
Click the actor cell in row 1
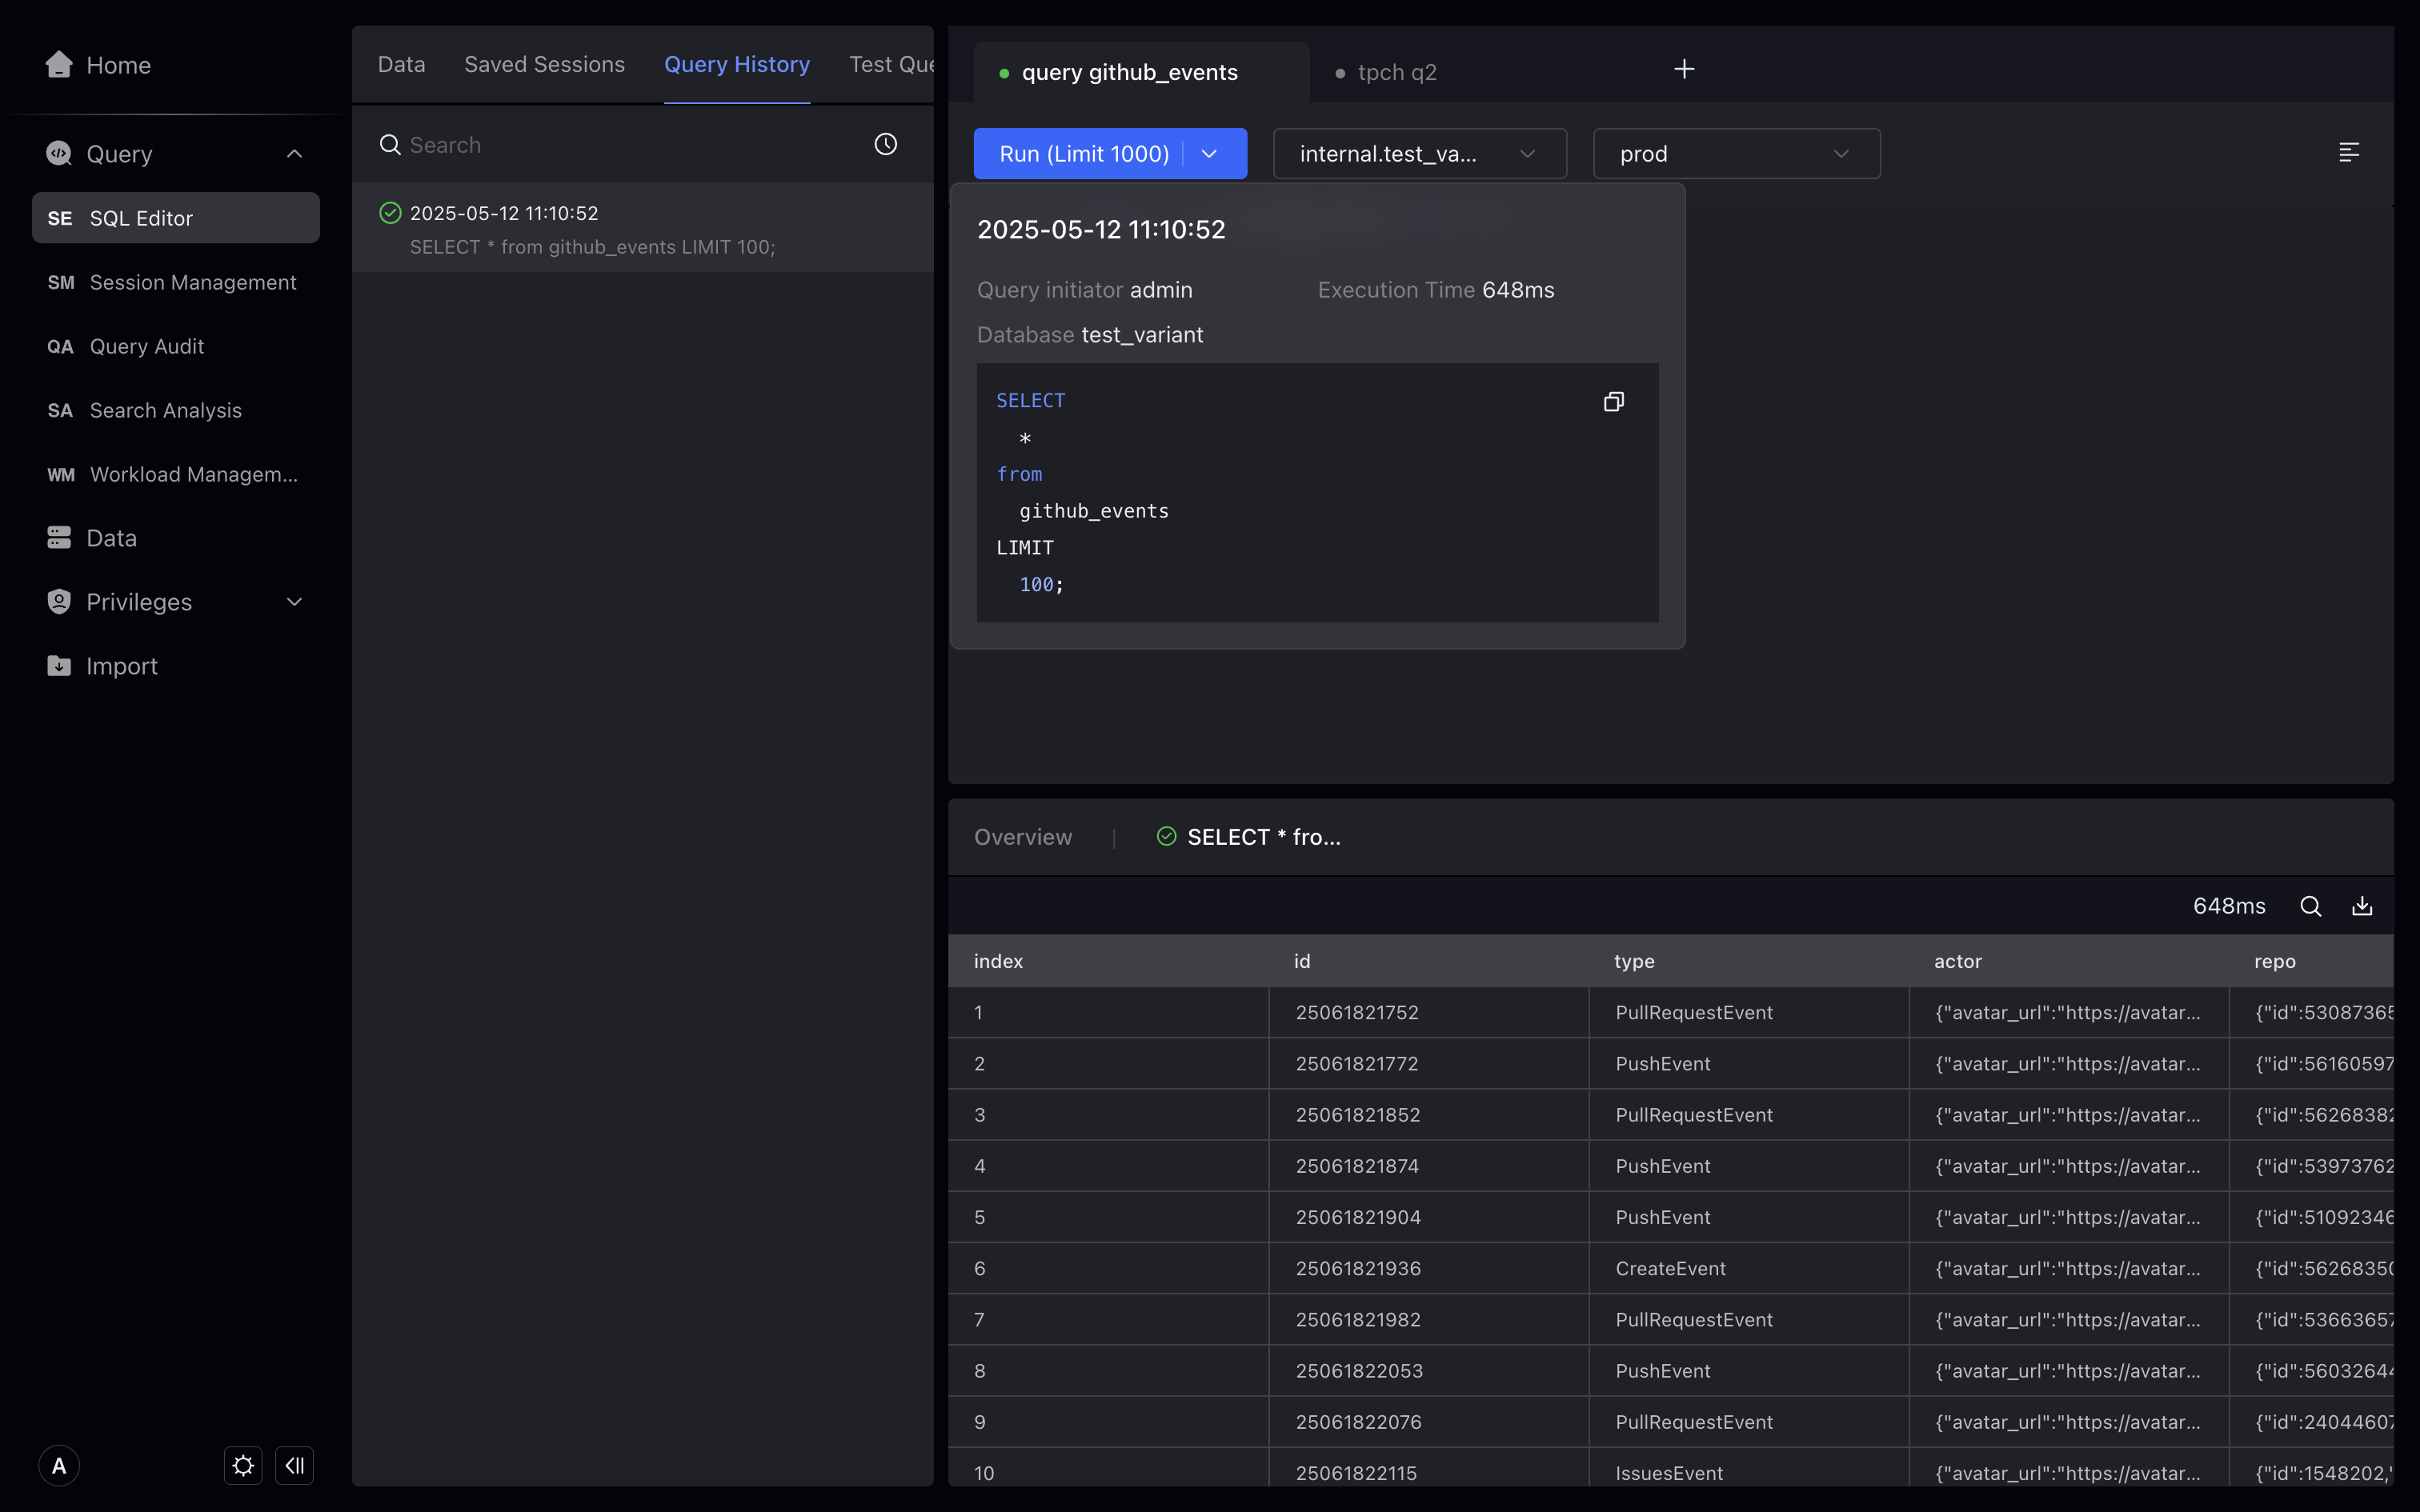[x=2068, y=1012]
